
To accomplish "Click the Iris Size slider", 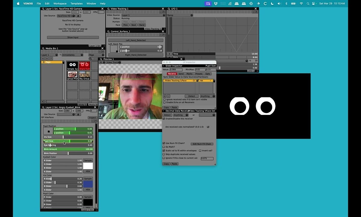I will click(68, 137).
